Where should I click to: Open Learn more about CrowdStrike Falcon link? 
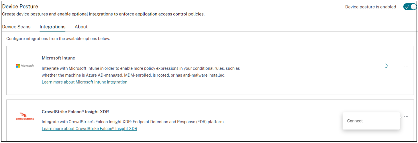point(89,129)
